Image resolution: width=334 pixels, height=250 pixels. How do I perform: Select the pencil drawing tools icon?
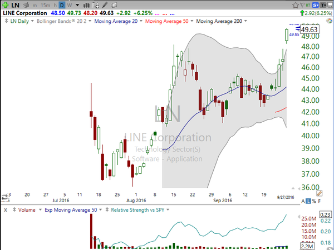click(x=105, y=5)
